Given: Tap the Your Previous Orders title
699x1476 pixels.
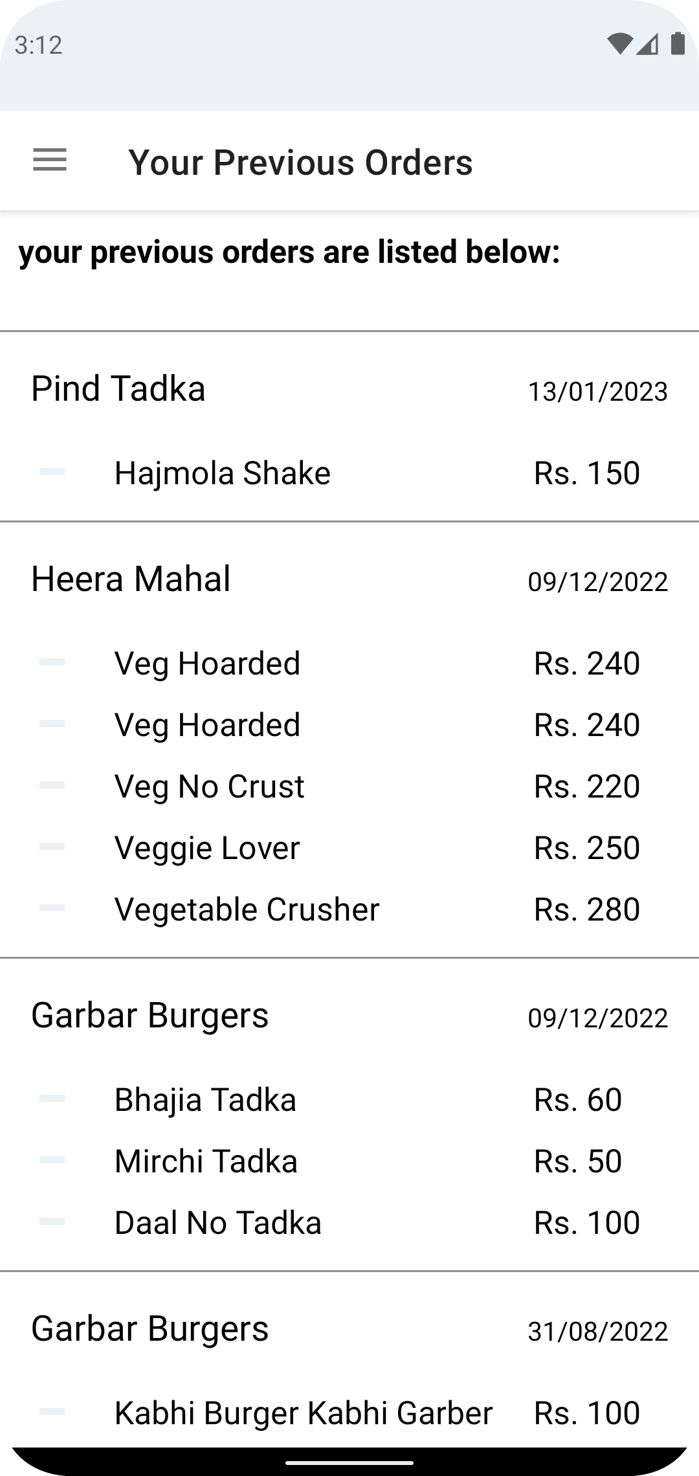Looking at the screenshot, I should [300, 162].
